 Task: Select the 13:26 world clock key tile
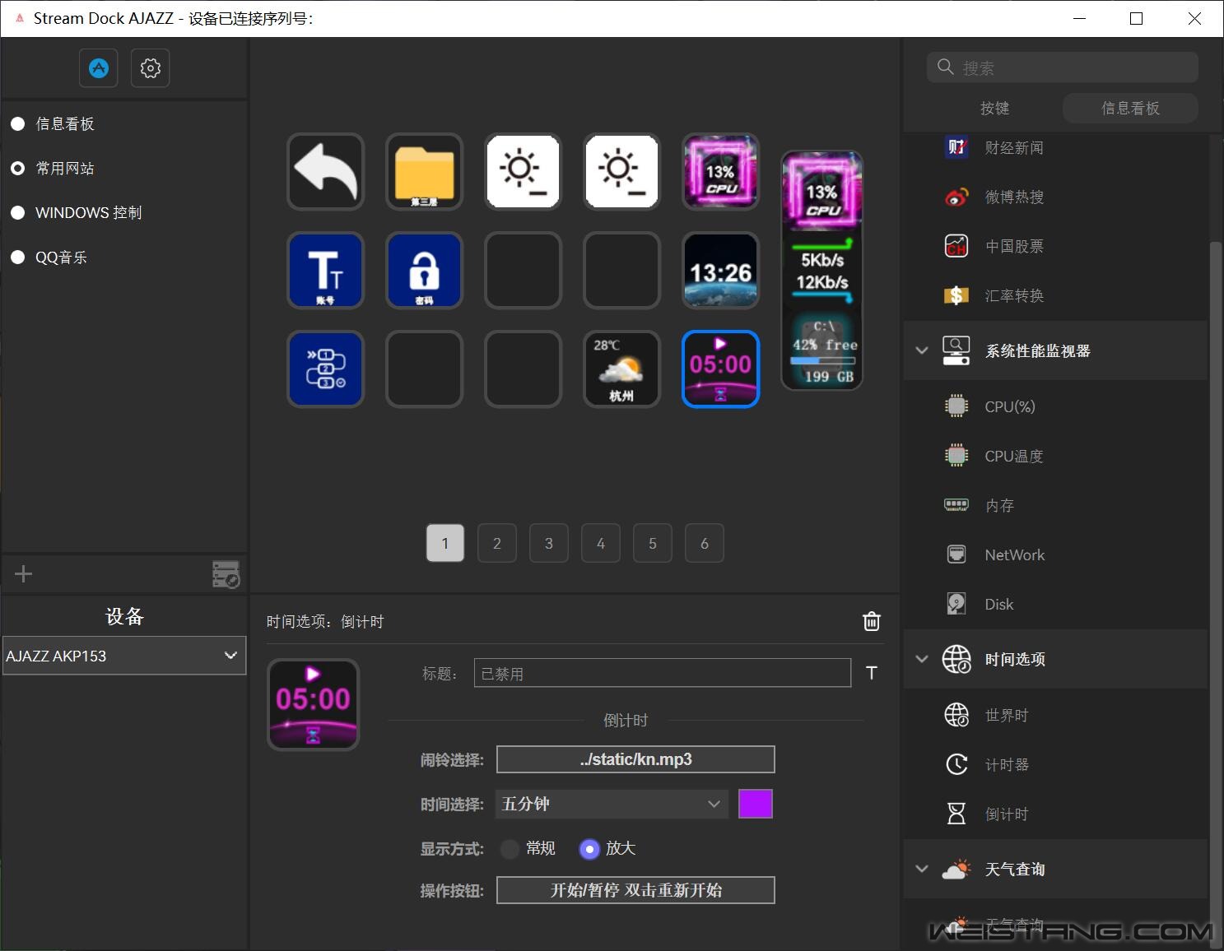click(x=721, y=270)
